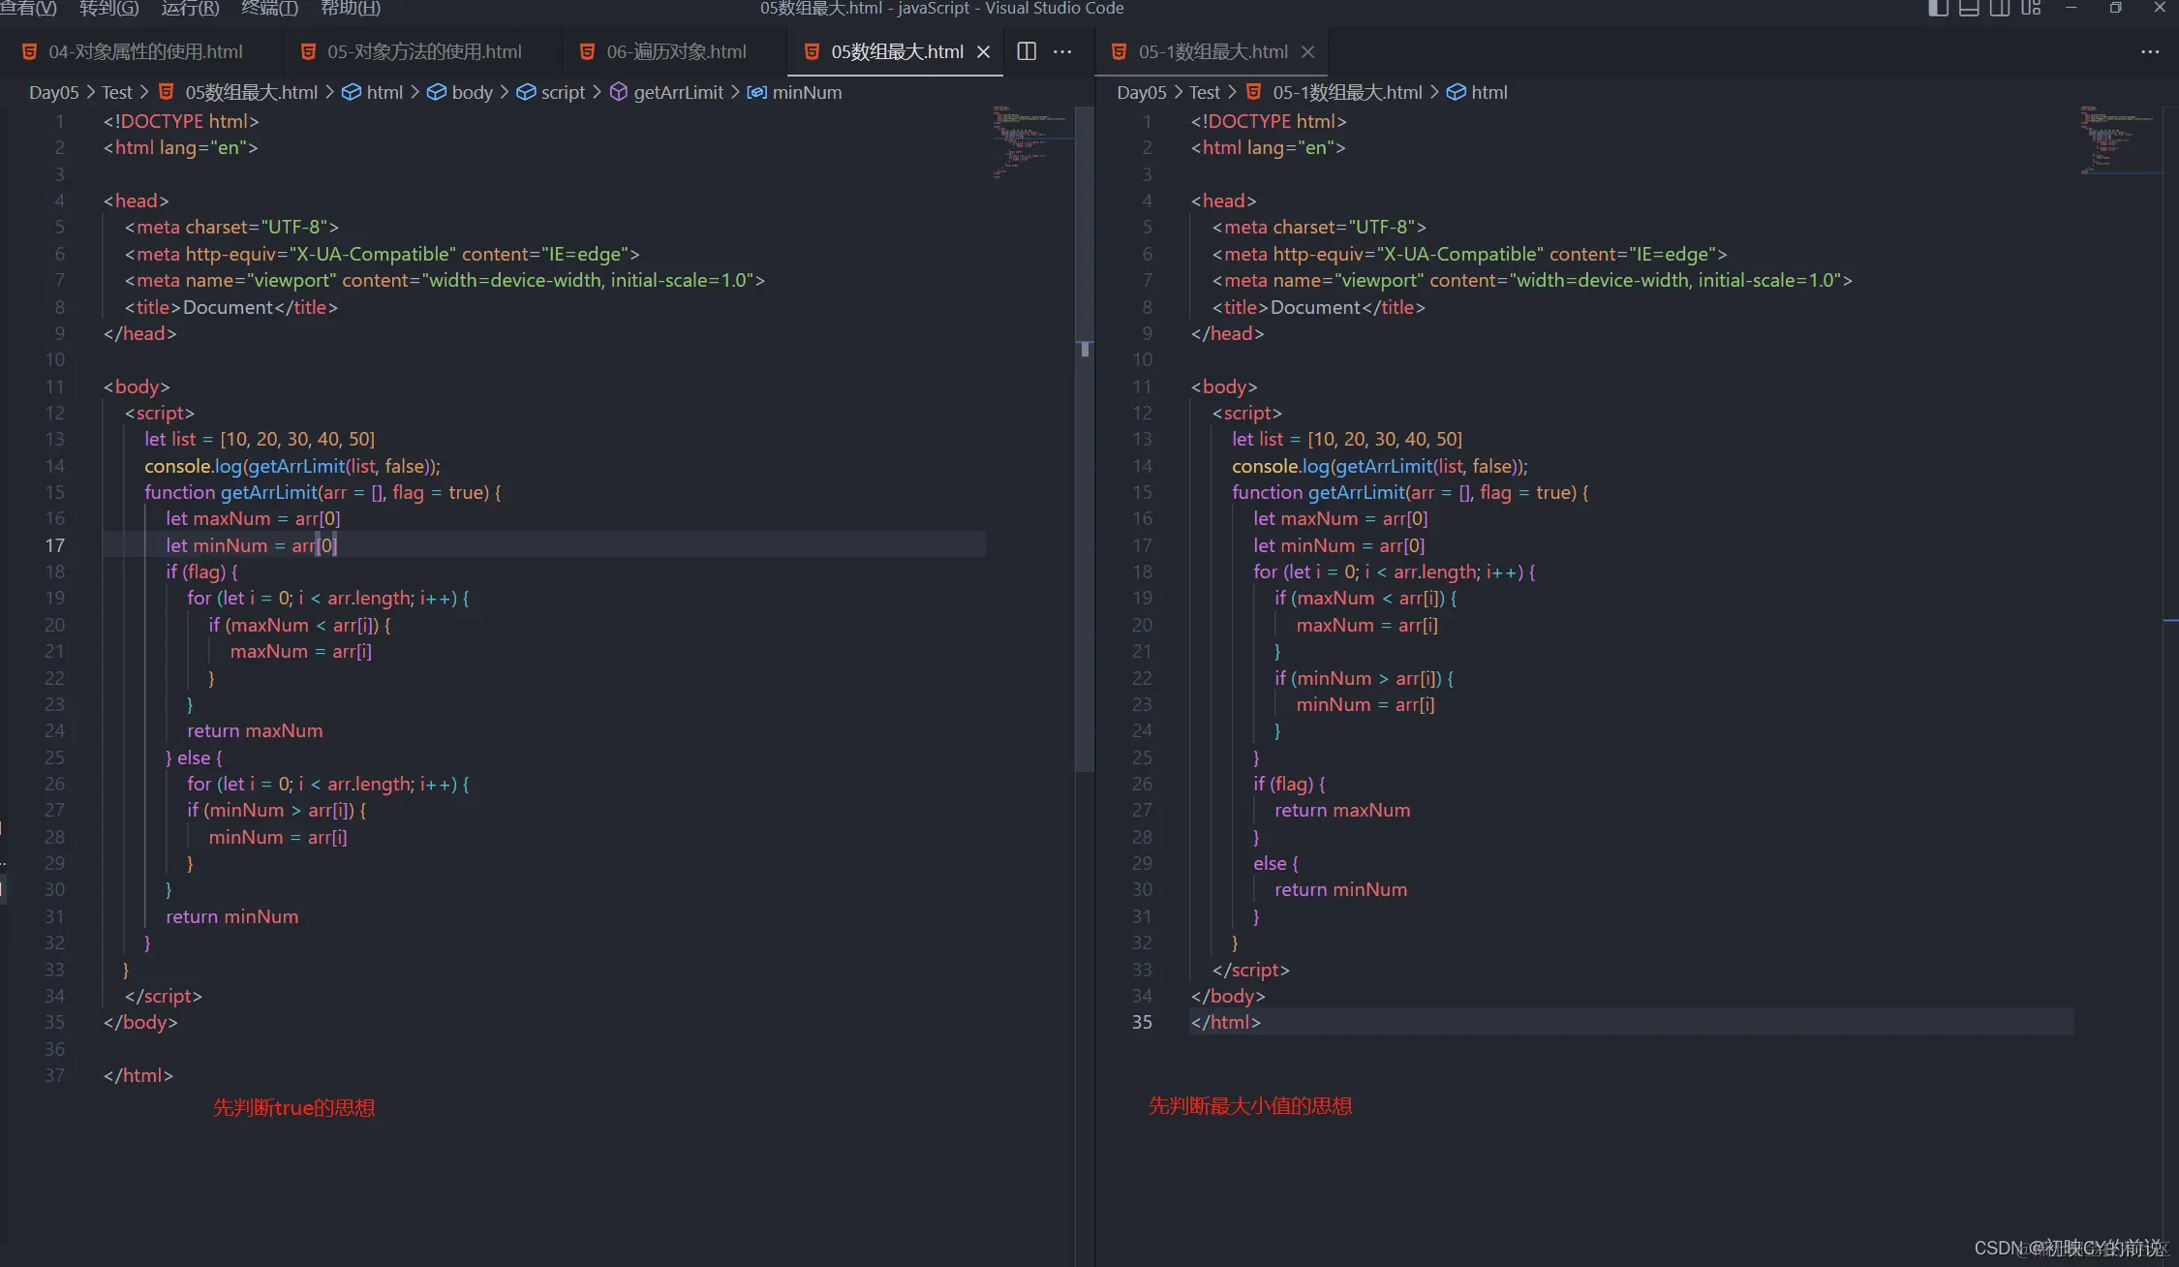The width and height of the screenshot is (2179, 1267).
Task: Expand the script breadcrumb dropdown
Action: 563,92
